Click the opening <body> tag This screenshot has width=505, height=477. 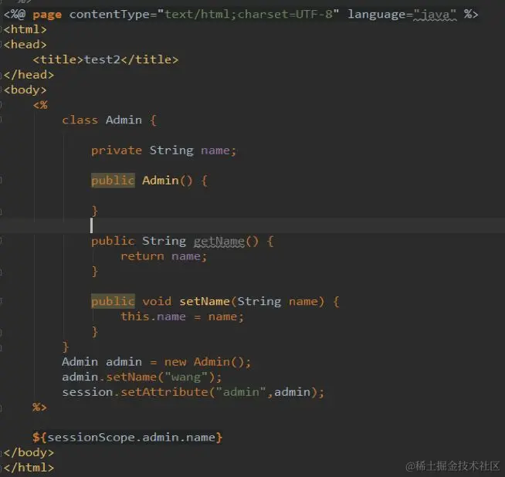point(25,90)
